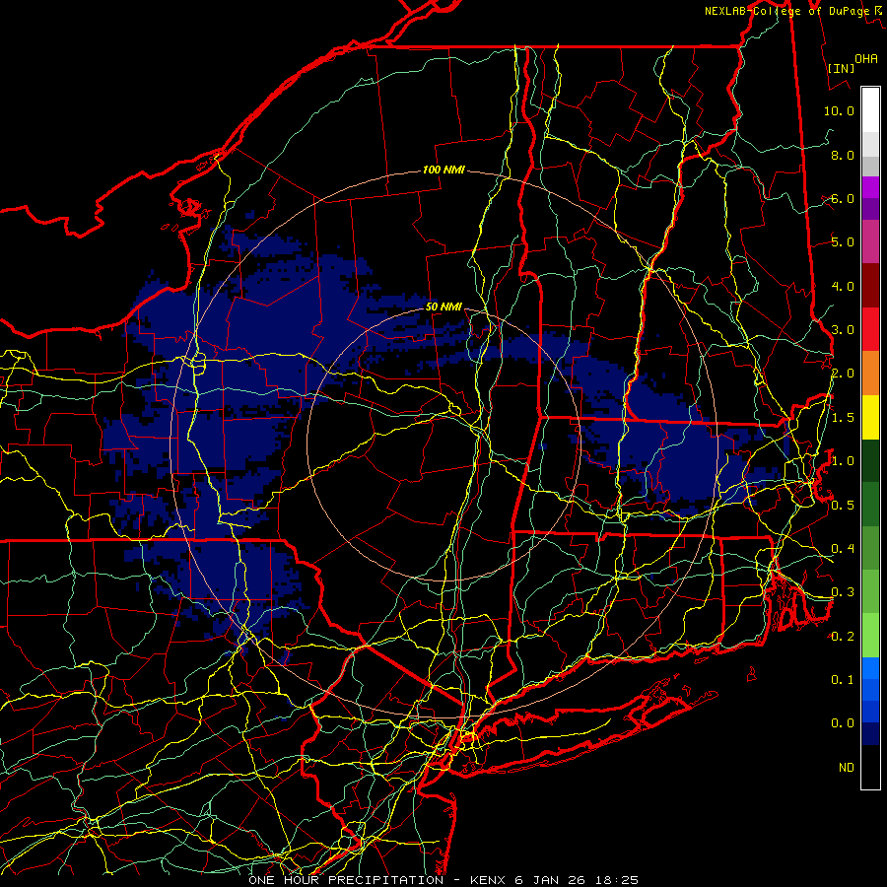
Task: Click the ND legend label
Action: [847, 767]
